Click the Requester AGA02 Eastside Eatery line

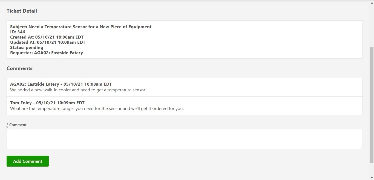[46, 53]
